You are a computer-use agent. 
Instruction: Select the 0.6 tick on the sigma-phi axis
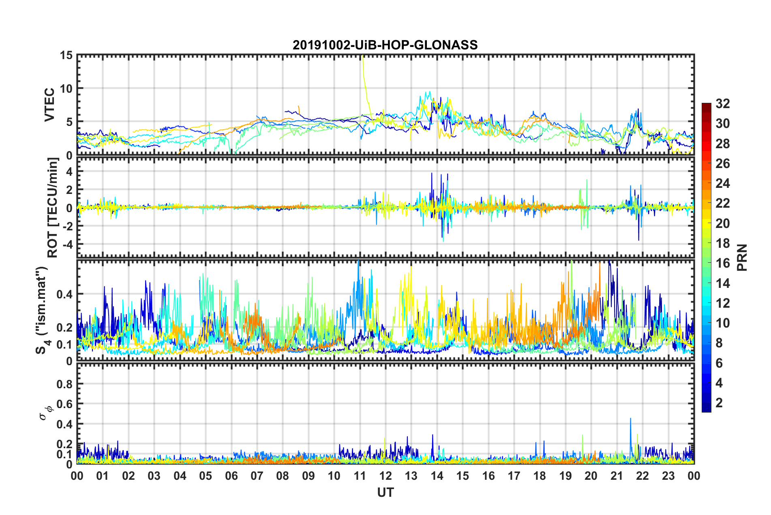(65, 404)
